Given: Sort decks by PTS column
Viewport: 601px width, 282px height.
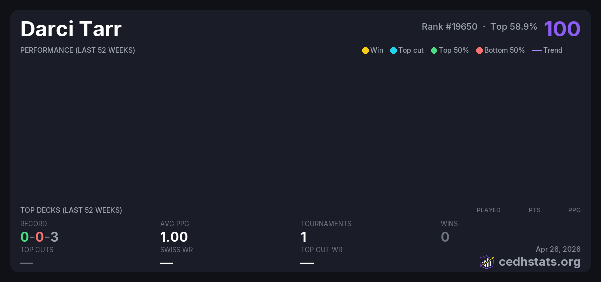Looking at the screenshot, I should [534, 210].
